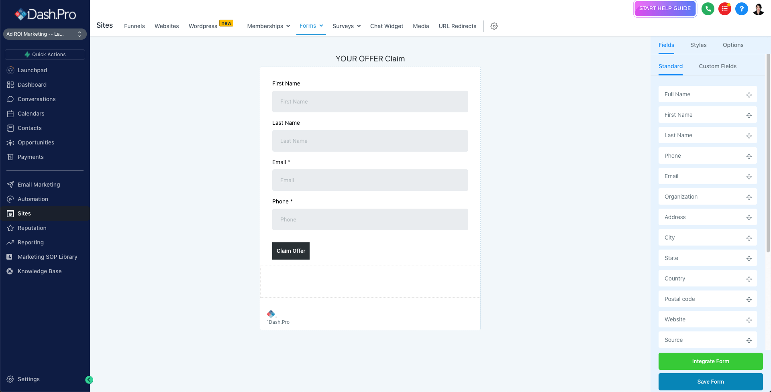
Task: Click inside the Email input field
Action: pyautogui.click(x=370, y=180)
